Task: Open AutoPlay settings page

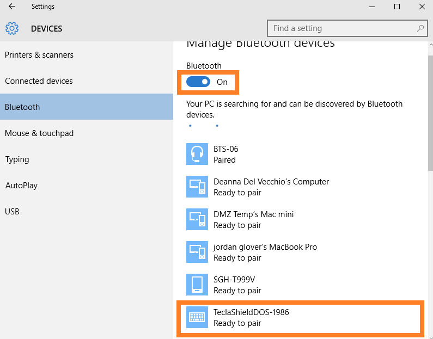Action: click(x=21, y=186)
